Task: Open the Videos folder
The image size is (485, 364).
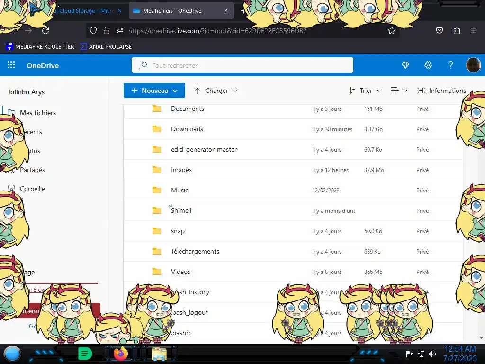Action: (x=180, y=272)
